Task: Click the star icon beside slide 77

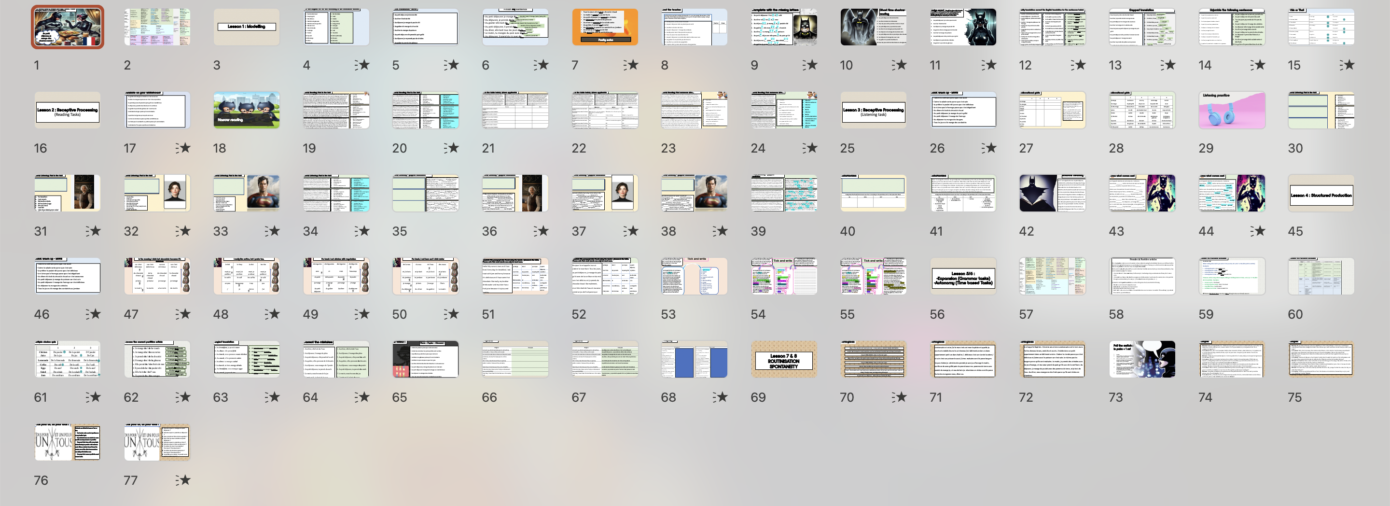Action: [183, 480]
